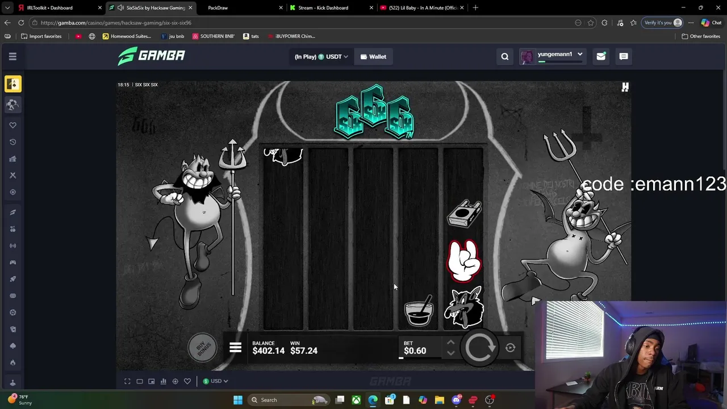Open File Explorer from taskbar

point(439,400)
